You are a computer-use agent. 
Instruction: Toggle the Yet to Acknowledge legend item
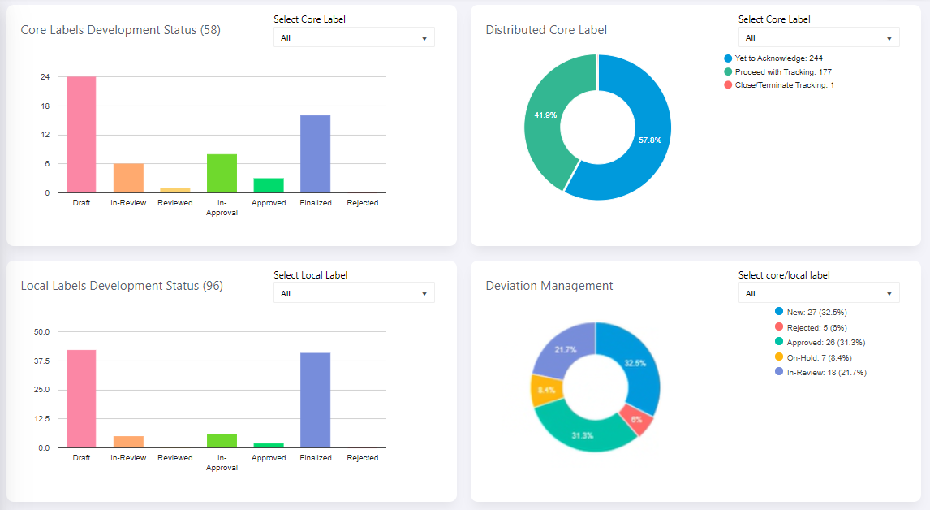(x=778, y=58)
